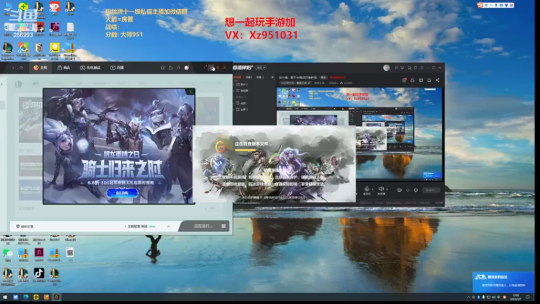This screenshot has width=540, height=304.
Task: Click the blue notification popup at the desktop's bottom right
Action: [503, 282]
